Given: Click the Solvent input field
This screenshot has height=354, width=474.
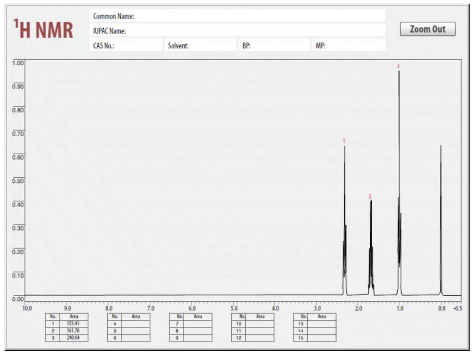Looking at the screenshot, I should point(199,44).
